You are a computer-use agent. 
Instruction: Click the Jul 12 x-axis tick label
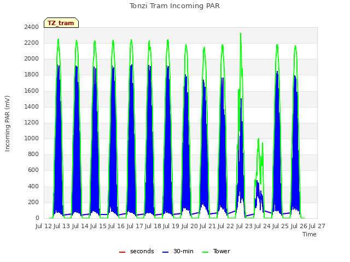click(x=44, y=226)
